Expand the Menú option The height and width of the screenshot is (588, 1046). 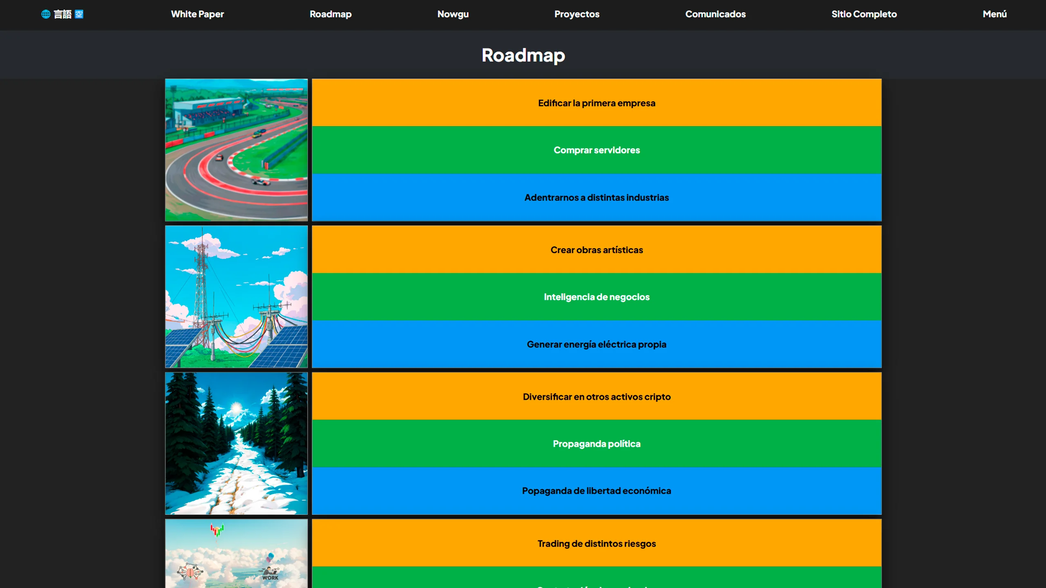(995, 14)
